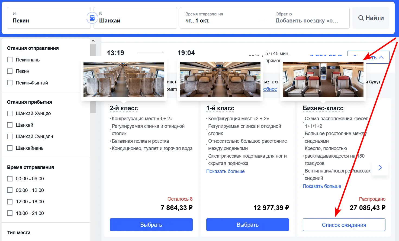This screenshot has width=399, height=241.
Task: Filter departures 12:00 - 18:00
Action: (x=10, y=202)
